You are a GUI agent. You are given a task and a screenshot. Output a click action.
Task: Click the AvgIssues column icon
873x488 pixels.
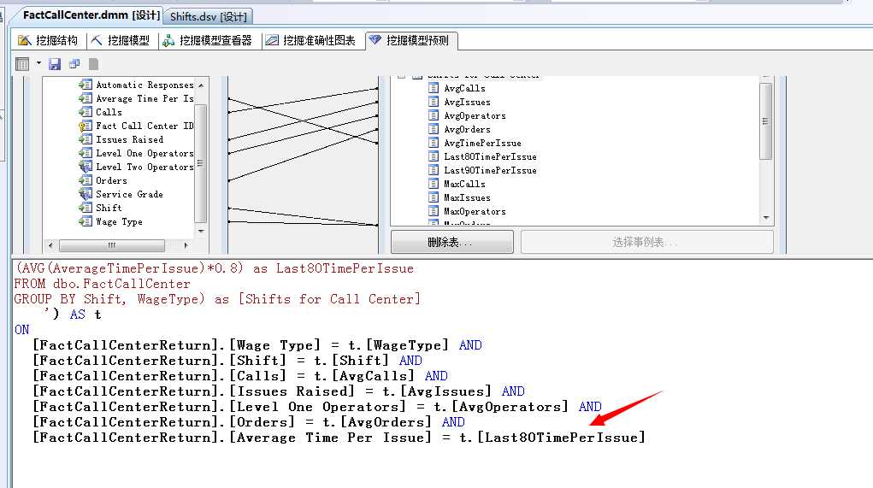pyautogui.click(x=434, y=102)
